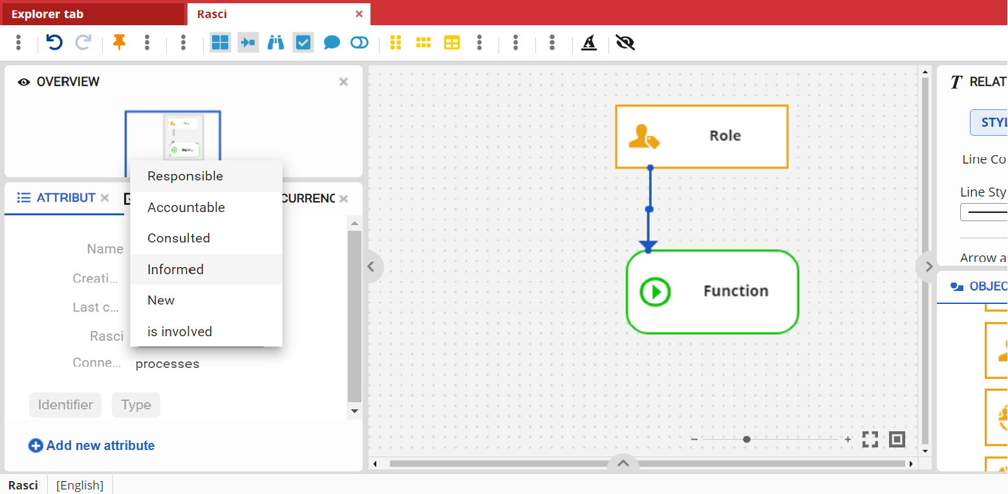Image resolution: width=1008 pixels, height=494 pixels.
Task: Click the wizard hat icon
Action: tap(588, 43)
